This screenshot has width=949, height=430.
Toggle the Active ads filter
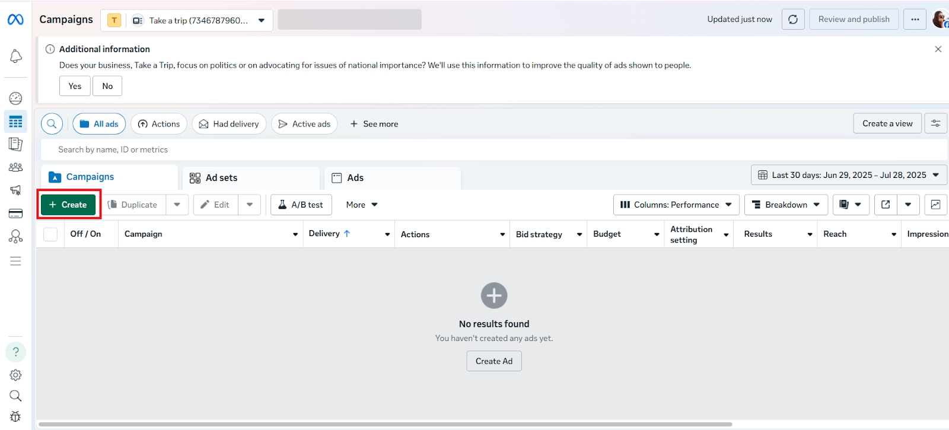tap(304, 124)
